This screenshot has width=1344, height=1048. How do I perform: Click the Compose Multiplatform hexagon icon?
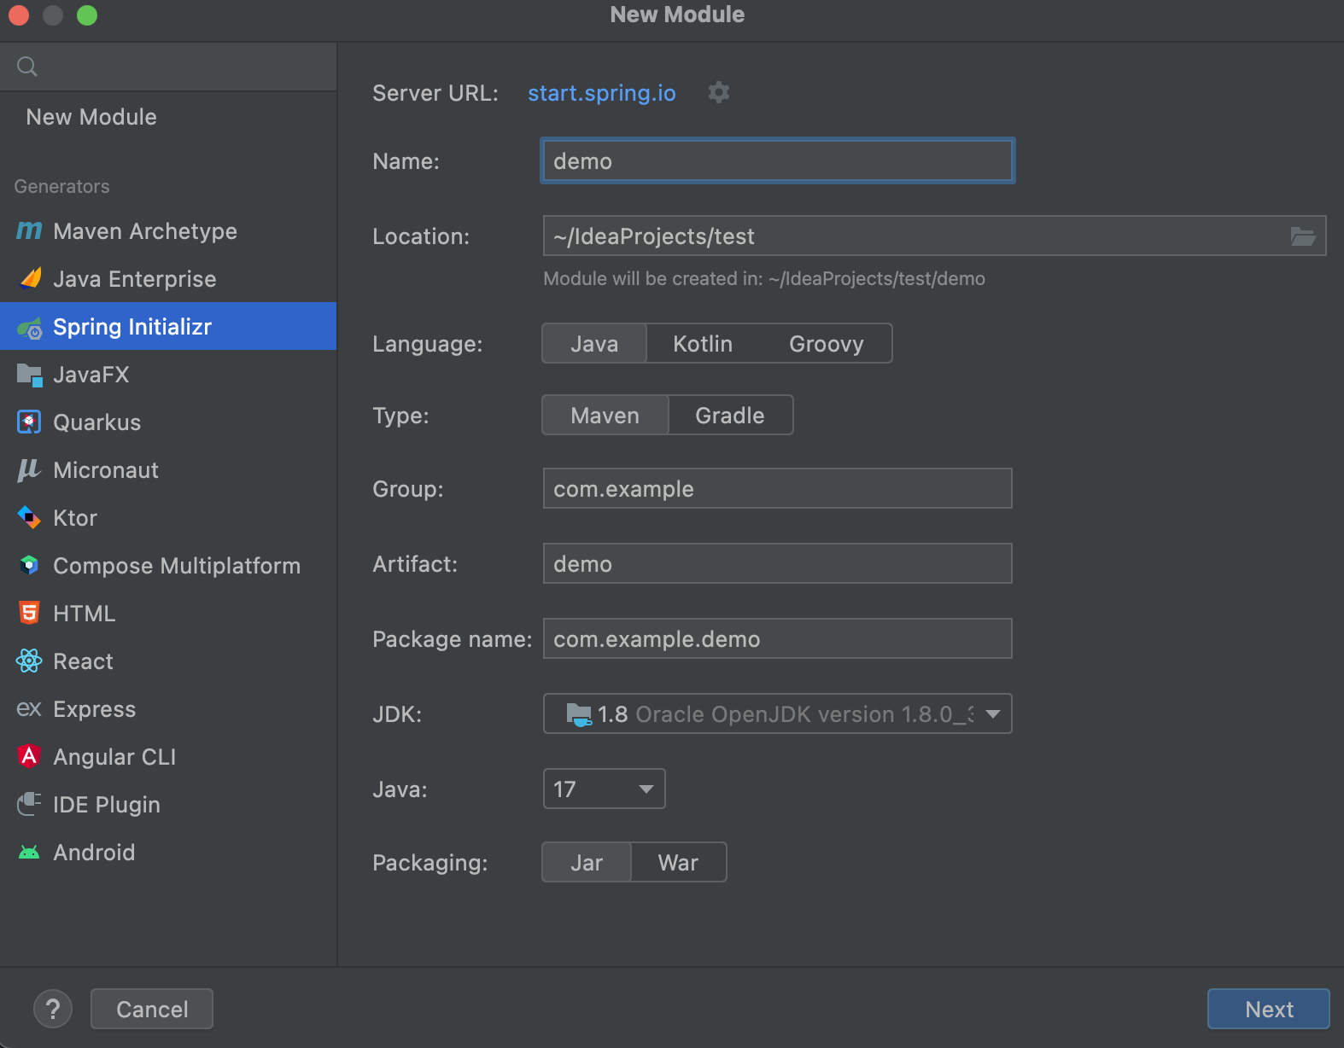click(x=29, y=566)
